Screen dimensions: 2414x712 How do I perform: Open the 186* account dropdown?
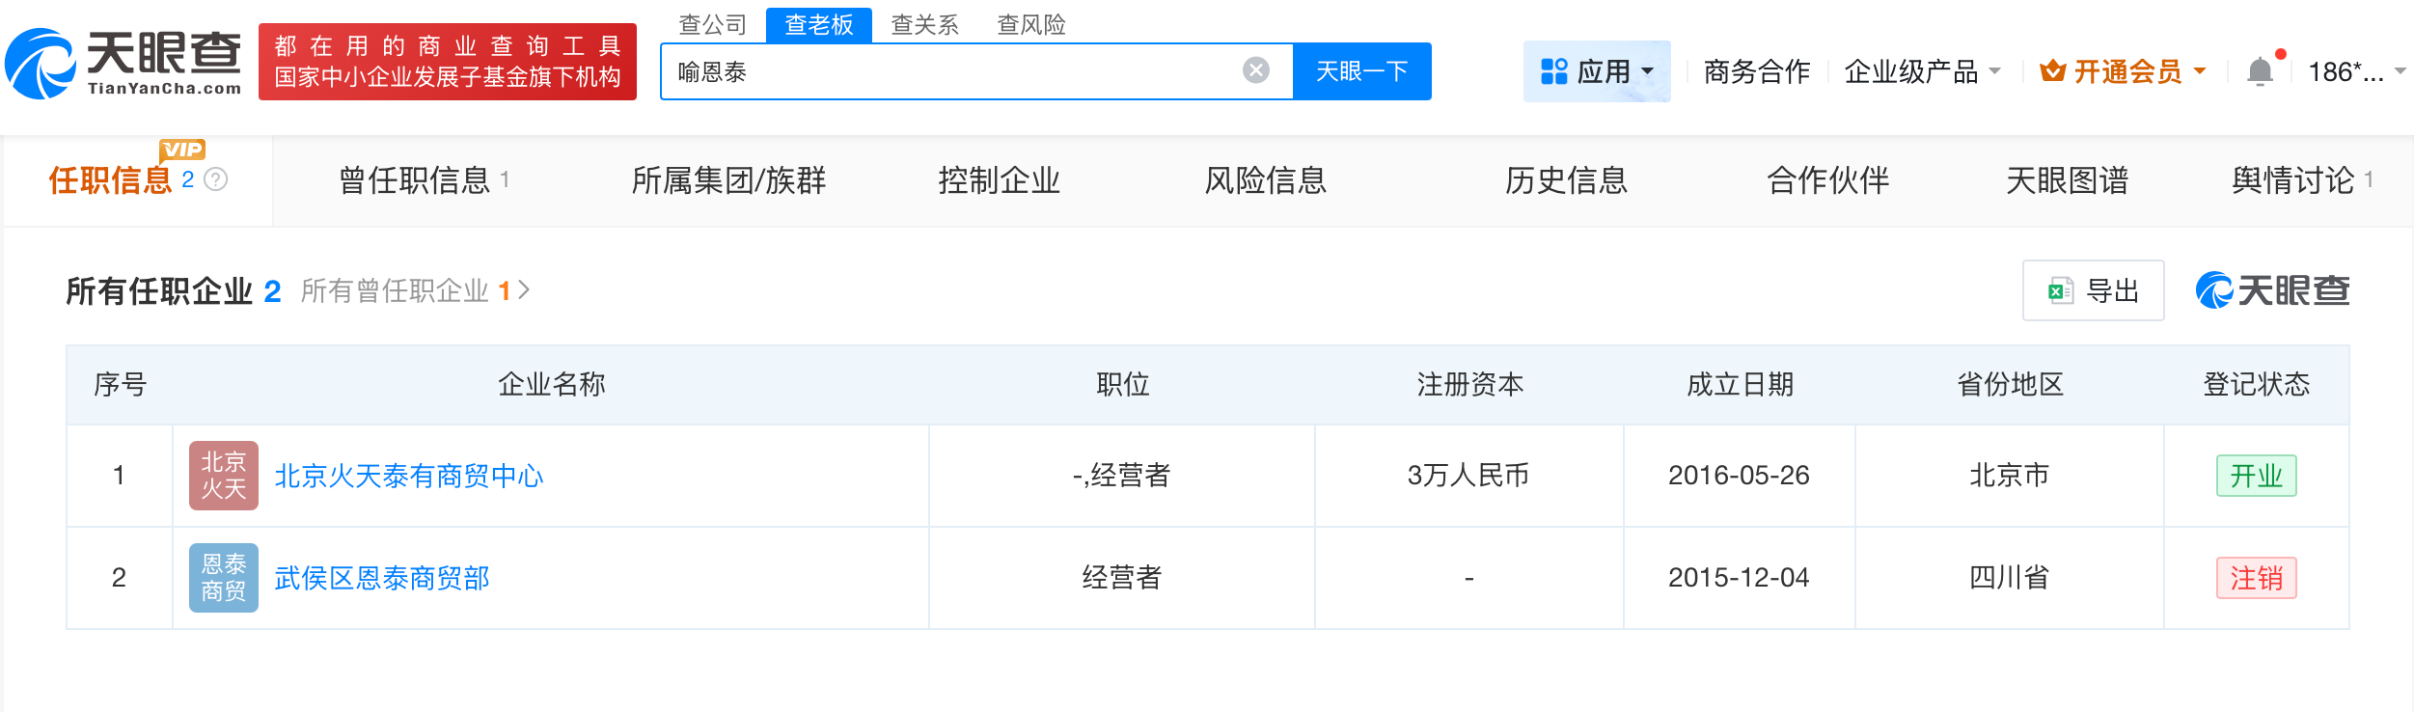pos(2355,71)
